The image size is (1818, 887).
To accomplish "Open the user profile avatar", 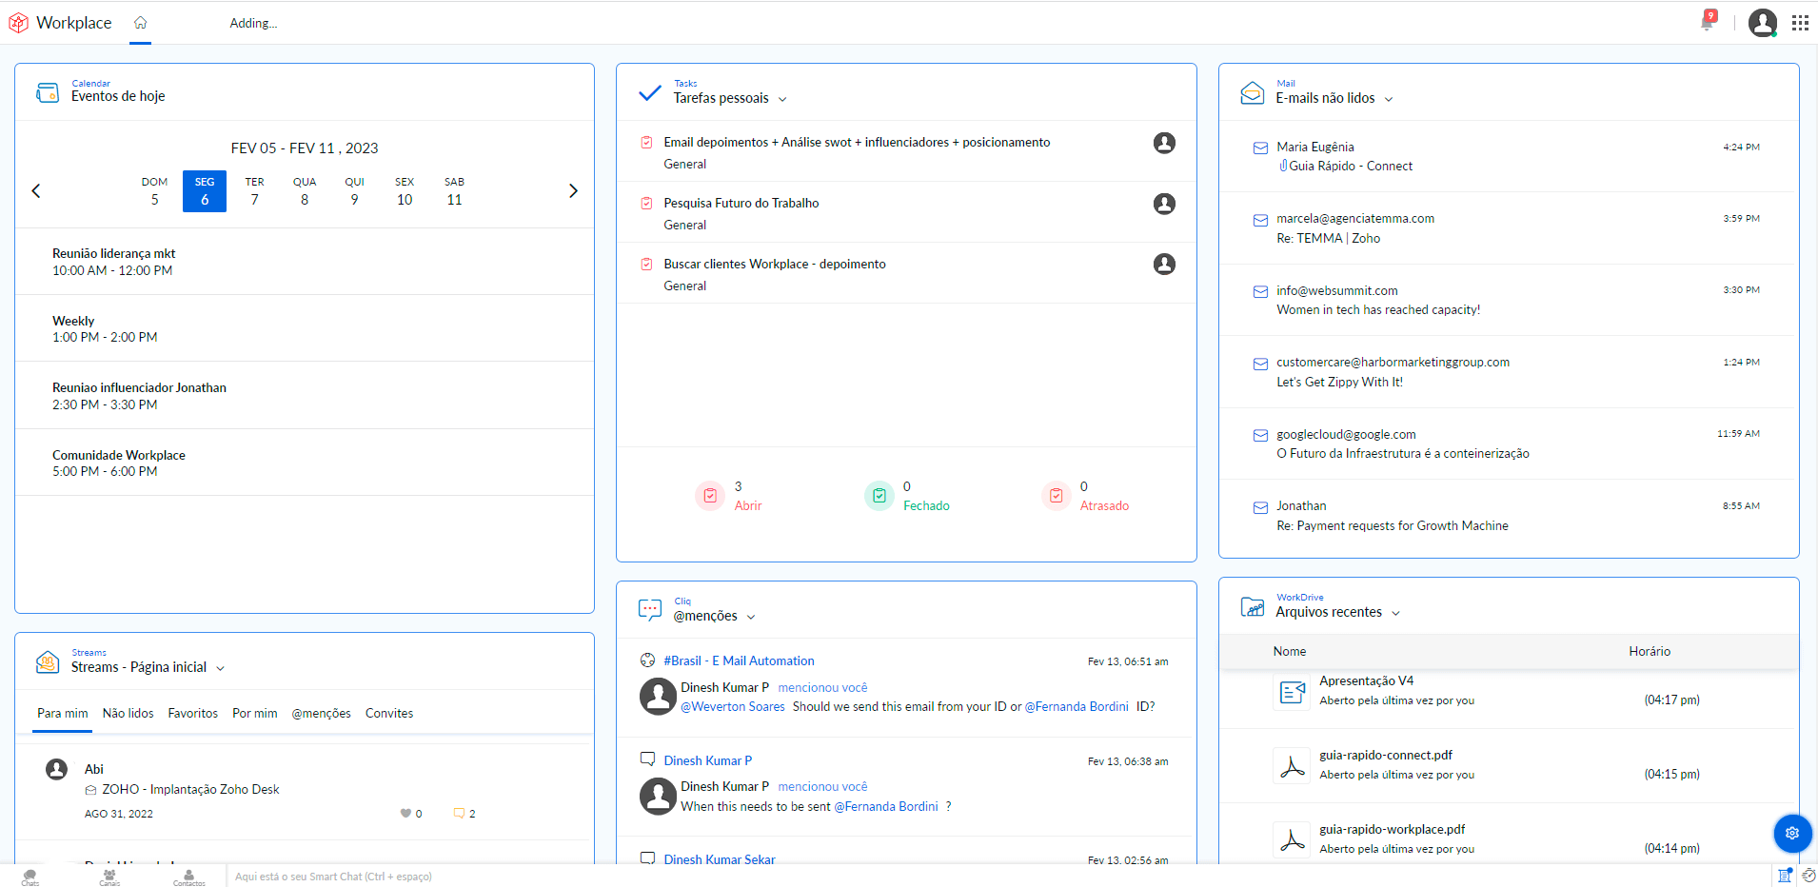I will (1763, 23).
